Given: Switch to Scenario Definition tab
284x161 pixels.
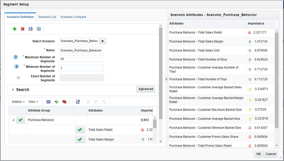Looking at the screenshot, I should [x=20, y=17].
